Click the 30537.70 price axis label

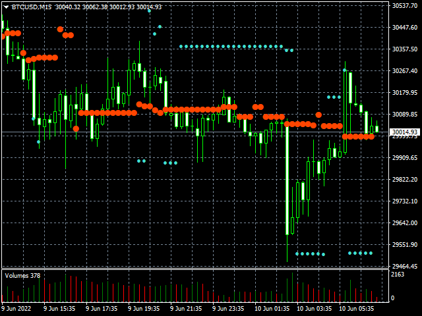[x=405, y=6]
